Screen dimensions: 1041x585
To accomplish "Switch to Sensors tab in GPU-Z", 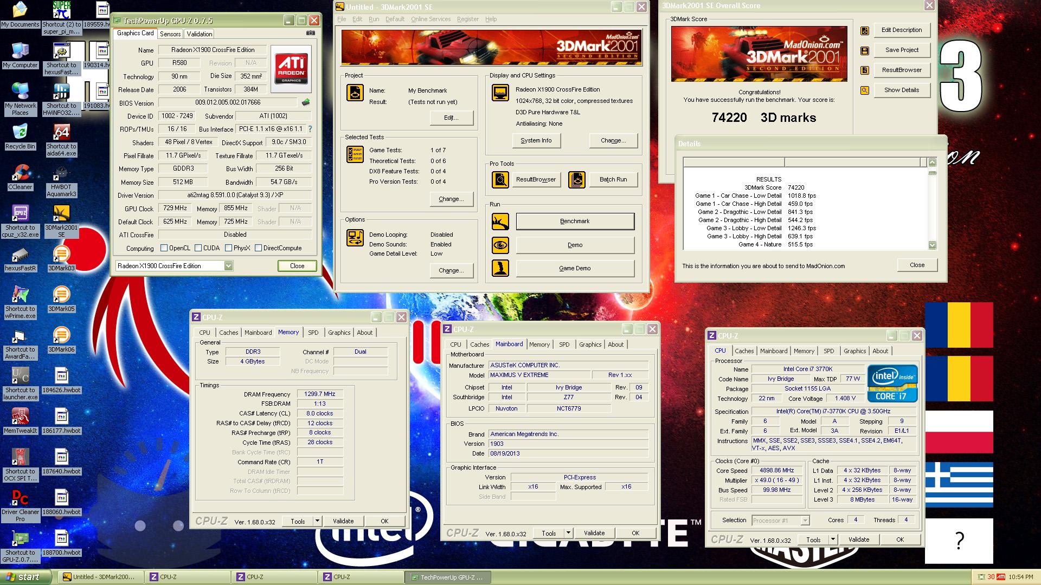I will [170, 34].
